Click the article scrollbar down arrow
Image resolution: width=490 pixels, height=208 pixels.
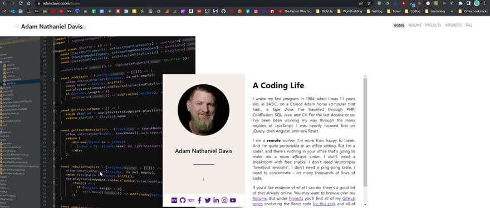click(x=365, y=205)
